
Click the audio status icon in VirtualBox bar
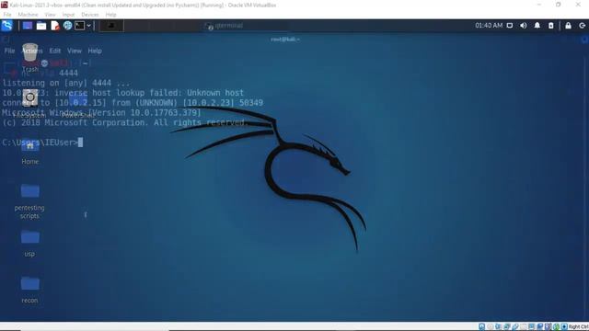498,327
